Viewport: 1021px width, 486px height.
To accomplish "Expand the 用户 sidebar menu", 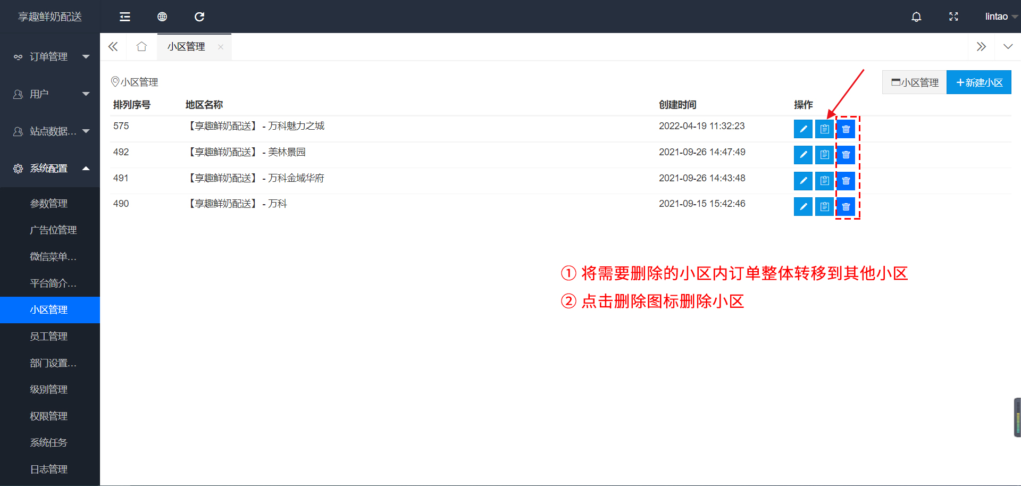I will [x=51, y=94].
